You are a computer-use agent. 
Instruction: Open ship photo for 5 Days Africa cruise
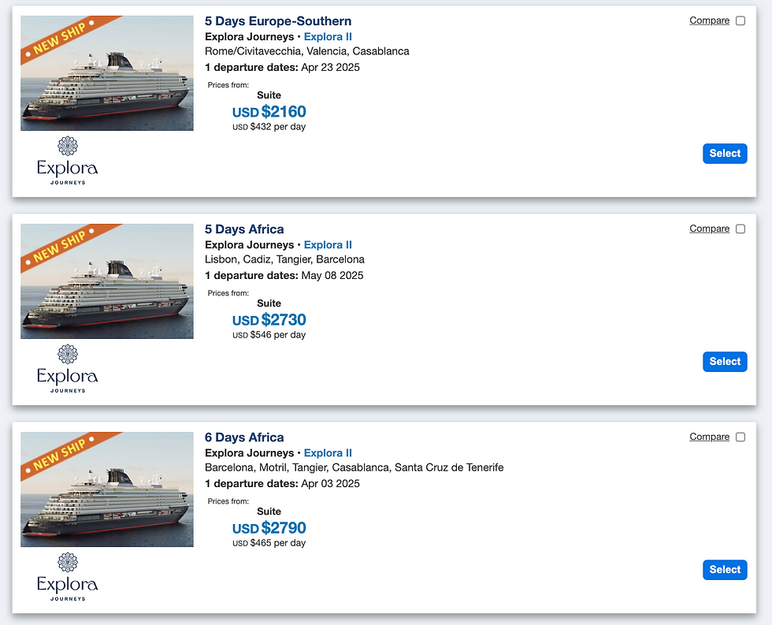(107, 281)
